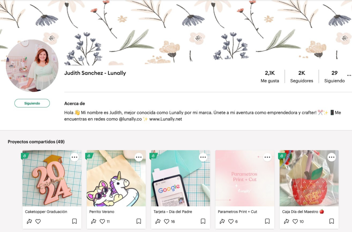Save Tarjeta Dia del Padre with bookmark icon
This screenshot has height=232, width=352.
203,221
